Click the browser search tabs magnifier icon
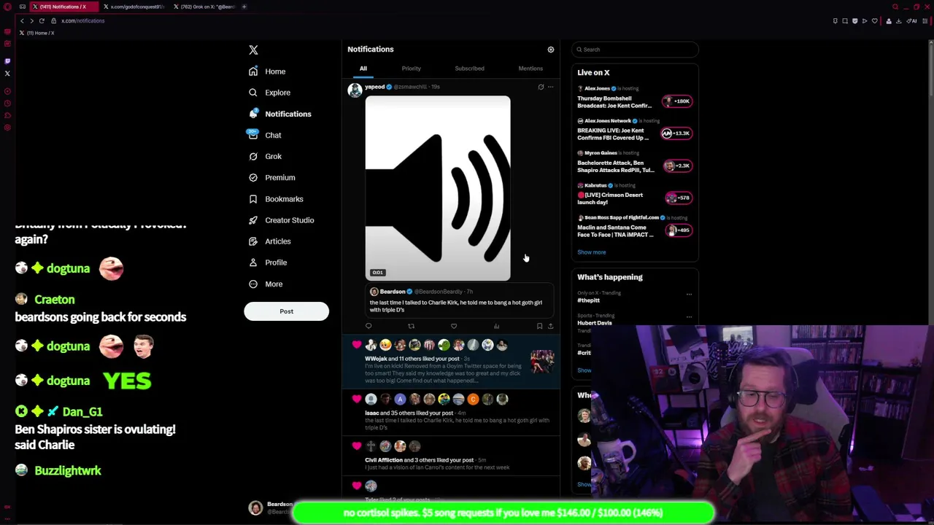Screen dimensions: 934x525 [895, 7]
